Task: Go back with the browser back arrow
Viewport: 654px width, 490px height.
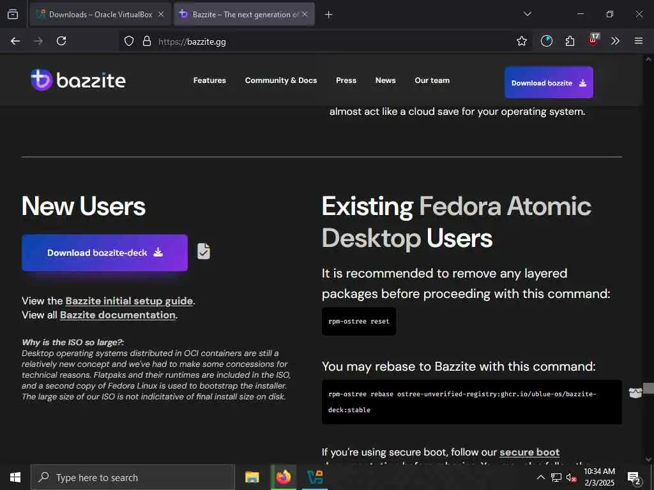Action: point(15,41)
